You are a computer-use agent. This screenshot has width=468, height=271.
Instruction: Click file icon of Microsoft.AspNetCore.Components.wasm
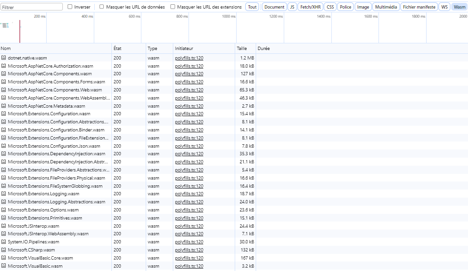coord(4,73)
